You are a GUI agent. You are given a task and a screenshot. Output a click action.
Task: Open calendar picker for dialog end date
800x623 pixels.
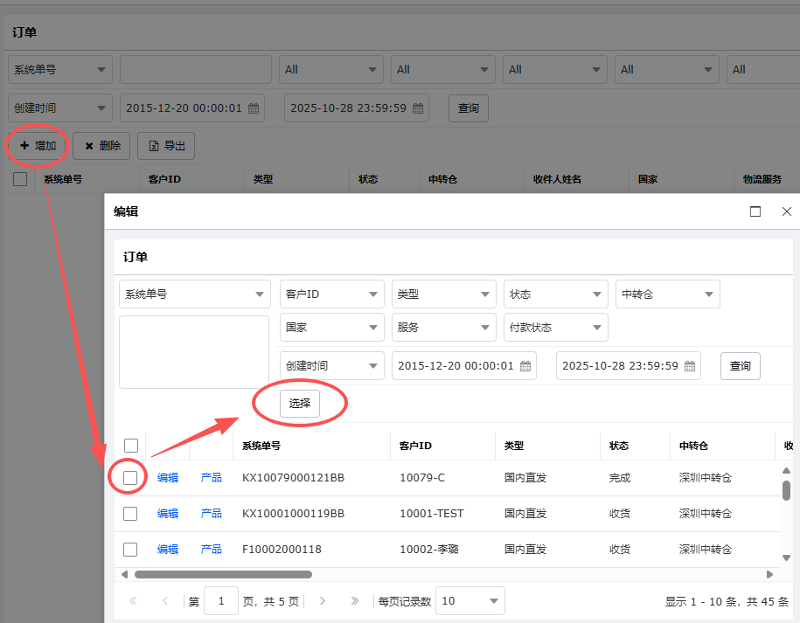point(690,366)
